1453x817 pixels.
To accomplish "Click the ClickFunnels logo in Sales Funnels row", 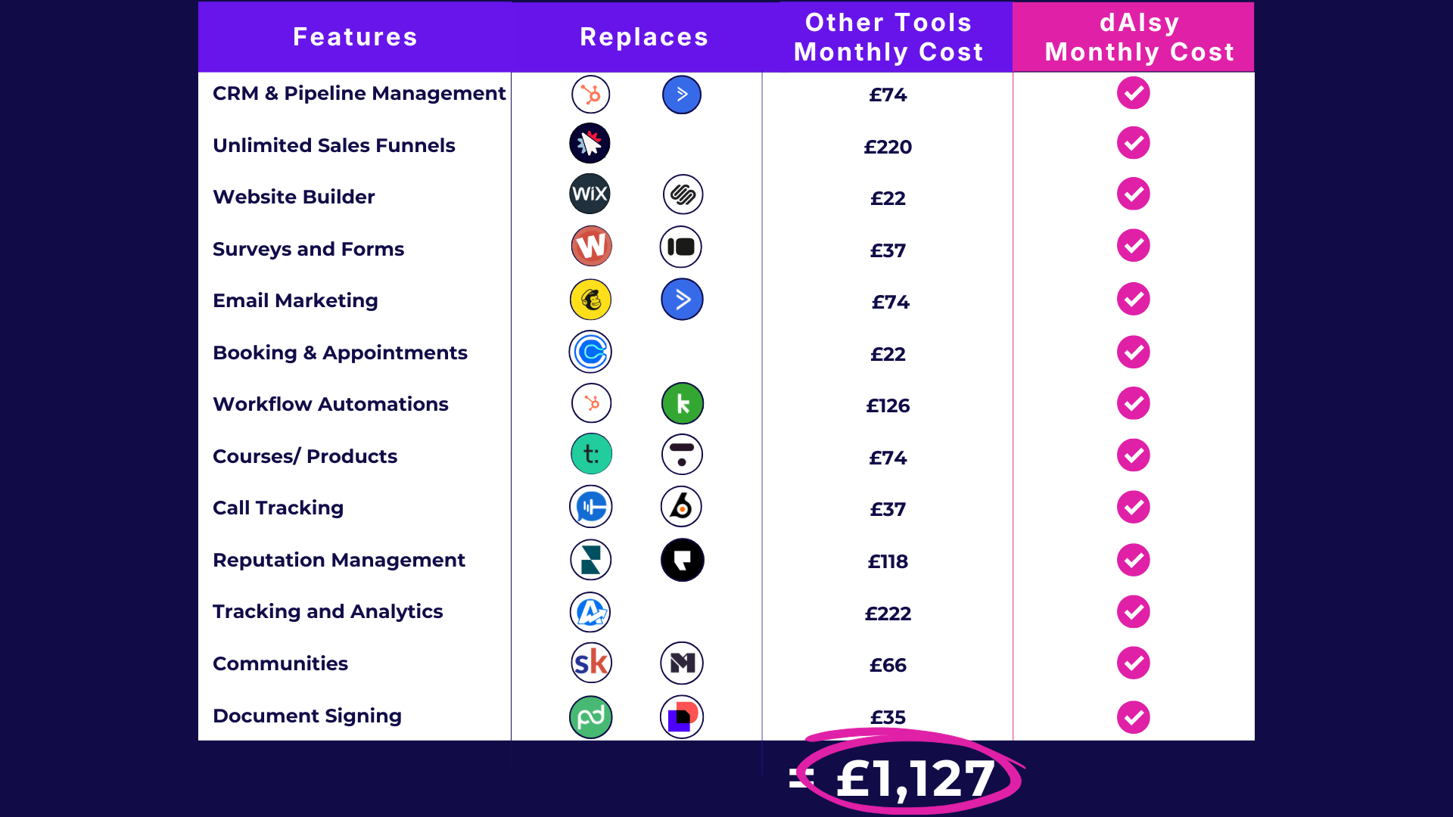I will [x=590, y=143].
